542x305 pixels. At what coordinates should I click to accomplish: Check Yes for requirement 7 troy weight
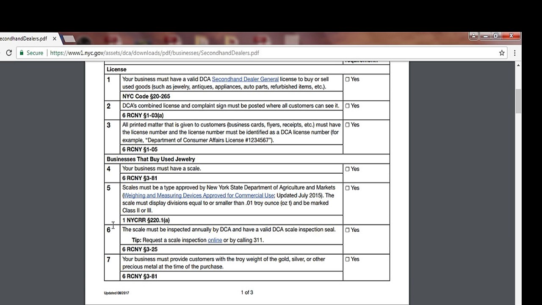[347, 259]
